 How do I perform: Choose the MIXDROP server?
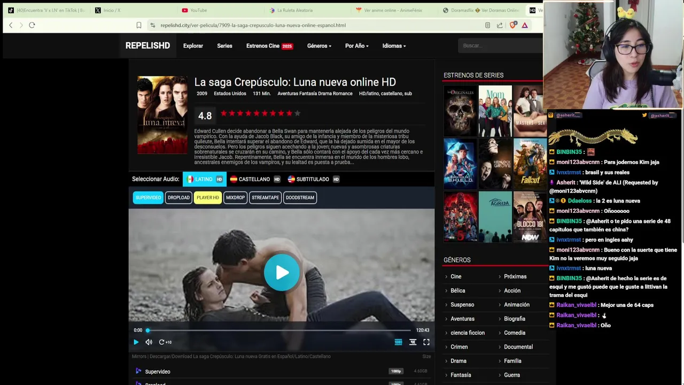tap(235, 197)
